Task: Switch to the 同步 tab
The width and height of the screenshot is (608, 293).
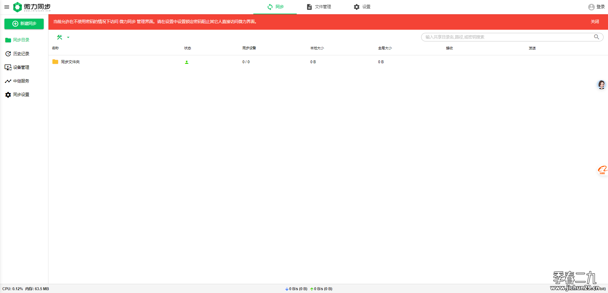Action: 275,7
